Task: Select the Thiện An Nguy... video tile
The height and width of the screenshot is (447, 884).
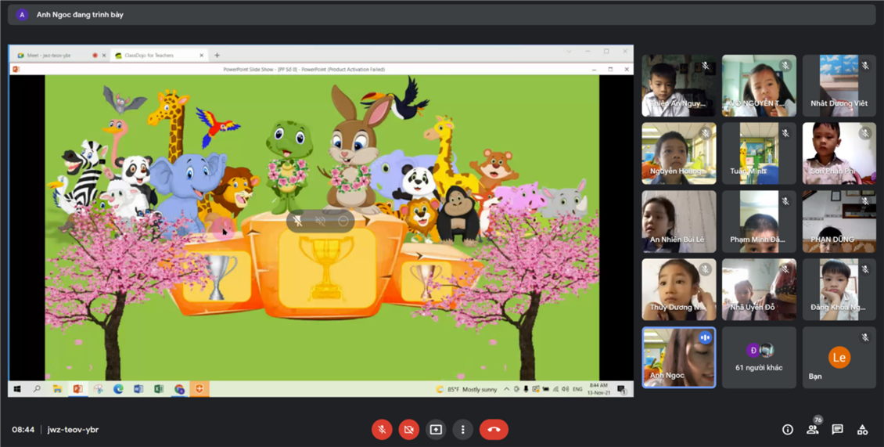Action: tap(679, 85)
